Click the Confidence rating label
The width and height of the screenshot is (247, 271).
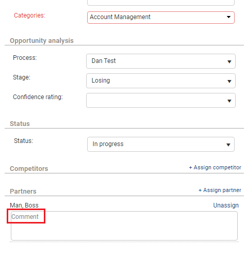point(38,97)
